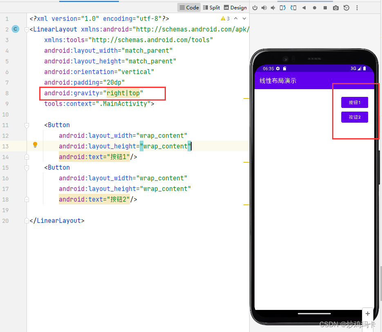Image resolution: width=382 pixels, height=332 pixels.
Task: Switch to Code view mode
Action: click(189, 7)
